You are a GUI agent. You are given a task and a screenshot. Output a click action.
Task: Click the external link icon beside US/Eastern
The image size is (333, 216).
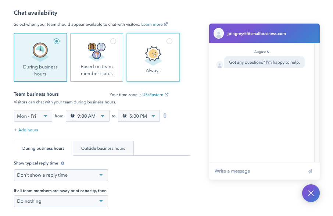tap(167, 95)
